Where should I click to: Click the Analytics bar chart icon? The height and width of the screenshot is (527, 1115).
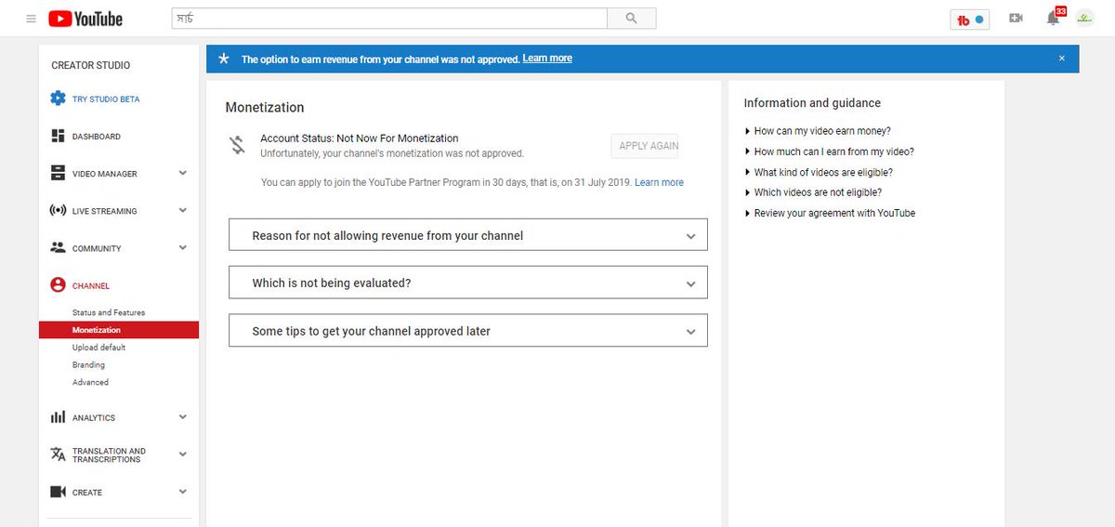coord(58,417)
